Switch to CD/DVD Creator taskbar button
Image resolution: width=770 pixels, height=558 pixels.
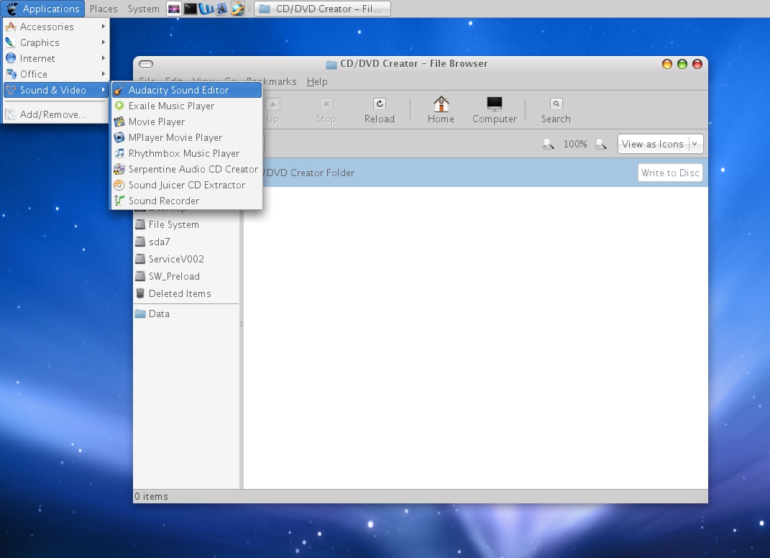click(x=322, y=9)
